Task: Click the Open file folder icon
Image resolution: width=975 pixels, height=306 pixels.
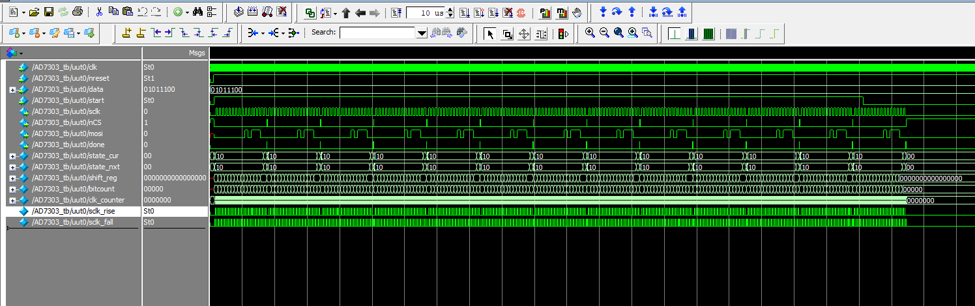Action: pos(35,12)
